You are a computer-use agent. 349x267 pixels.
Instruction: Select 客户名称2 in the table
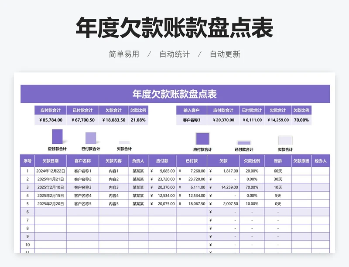coord(83,179)
